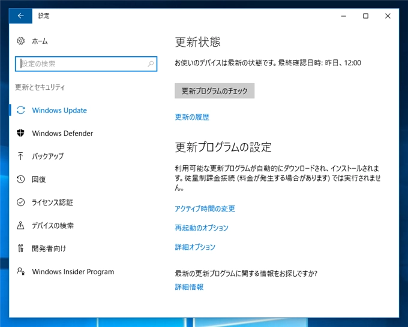
Task: Click the recovery clock icon
Action: click(20, 179)
